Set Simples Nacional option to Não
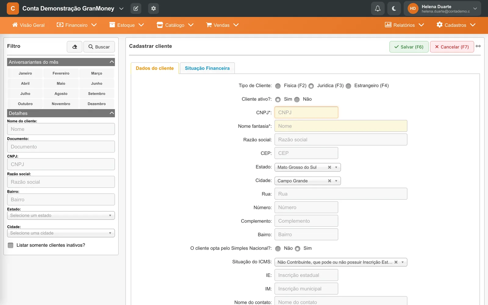Screen dimensions: 488x305 click(x=278, y=249)
